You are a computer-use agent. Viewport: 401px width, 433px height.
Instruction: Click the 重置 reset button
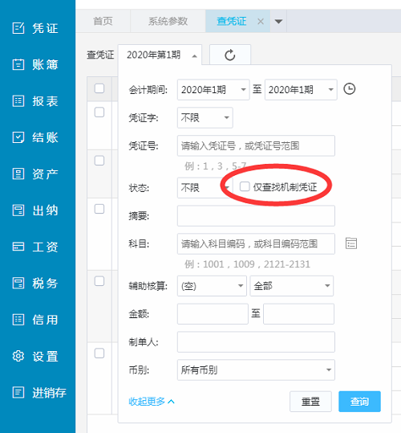(310, 401)
